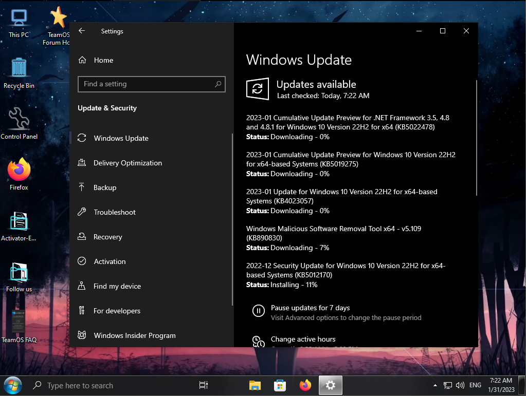Click the KB5022478 .NET Framework update text
This screenshot has width=526, height=396.
[x=348, y=122]
